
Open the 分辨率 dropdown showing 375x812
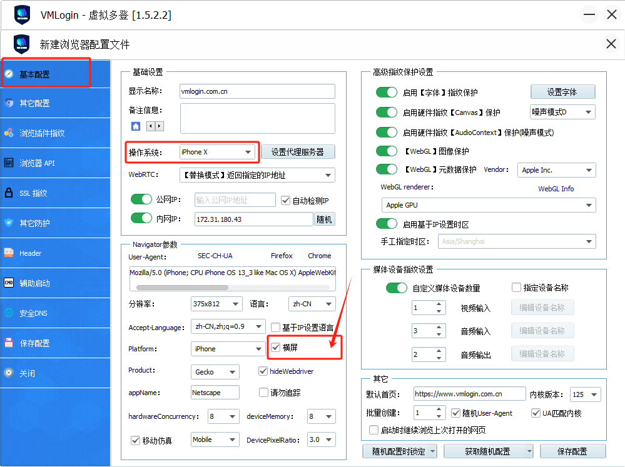(216, 304)
